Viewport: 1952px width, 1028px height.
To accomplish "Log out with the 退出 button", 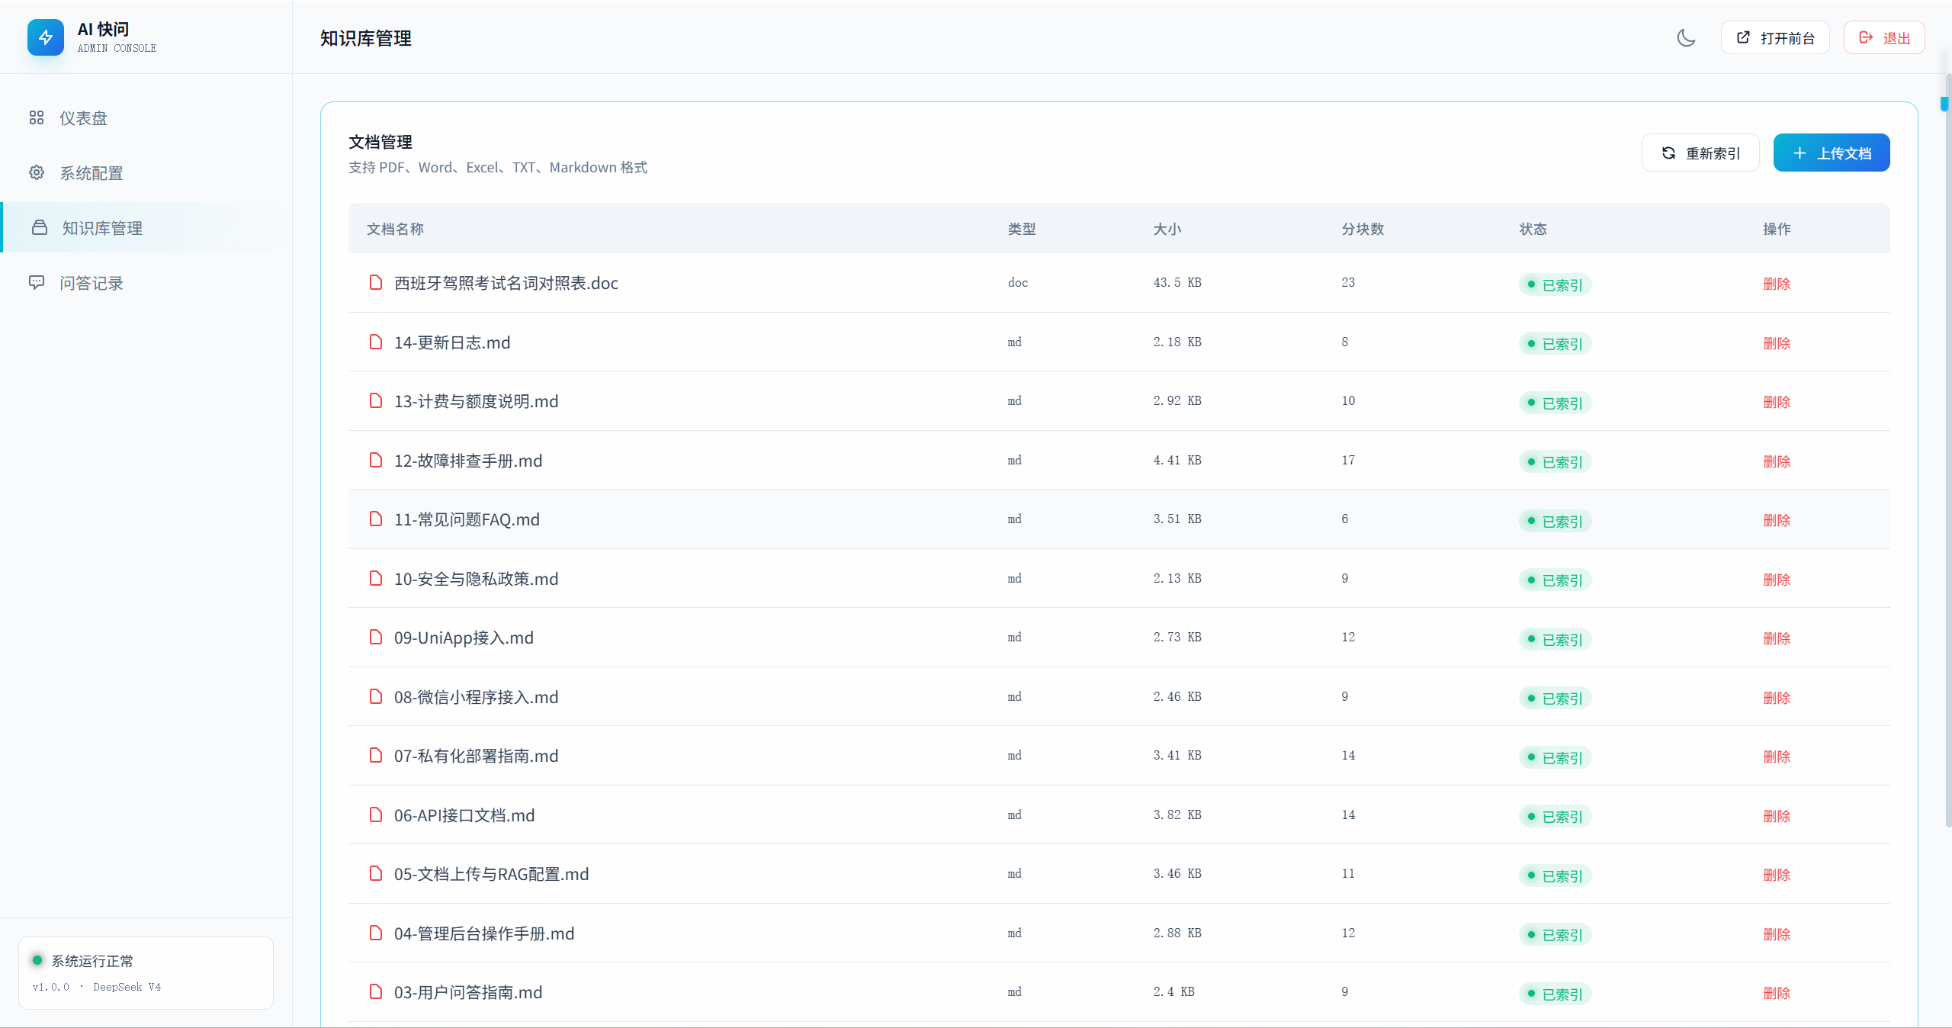I will pos(1884,37).
